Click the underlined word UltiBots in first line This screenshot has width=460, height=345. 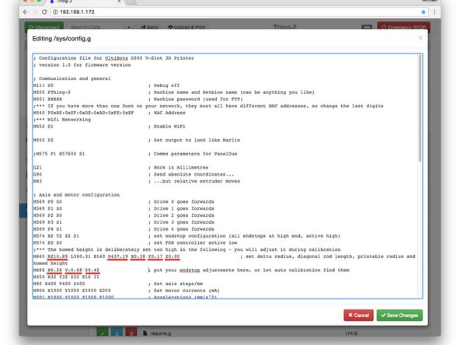[117, 58]
